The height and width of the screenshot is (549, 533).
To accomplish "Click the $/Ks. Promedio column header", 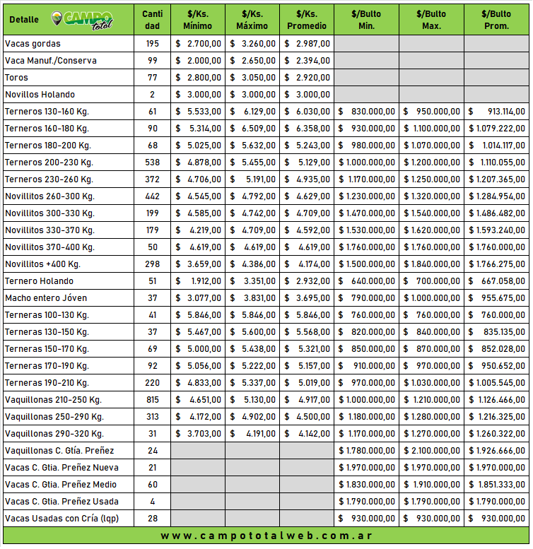I will (x=307, y=20).
